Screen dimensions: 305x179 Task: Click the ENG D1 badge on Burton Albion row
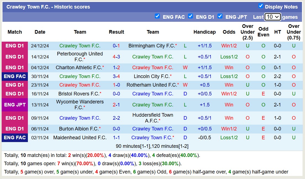click(x=15, y=129)
